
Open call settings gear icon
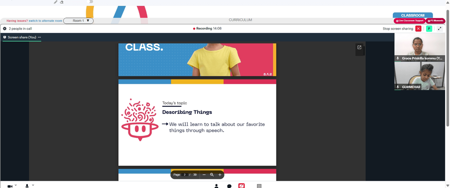point(4,29)
